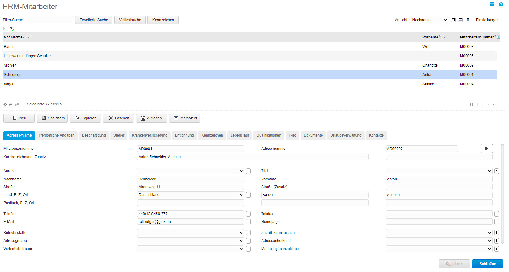Click the exclamation icon next to Zugriffskennzeichen
The height and width of the screenshot is (272, 509).
pos(497,233)
